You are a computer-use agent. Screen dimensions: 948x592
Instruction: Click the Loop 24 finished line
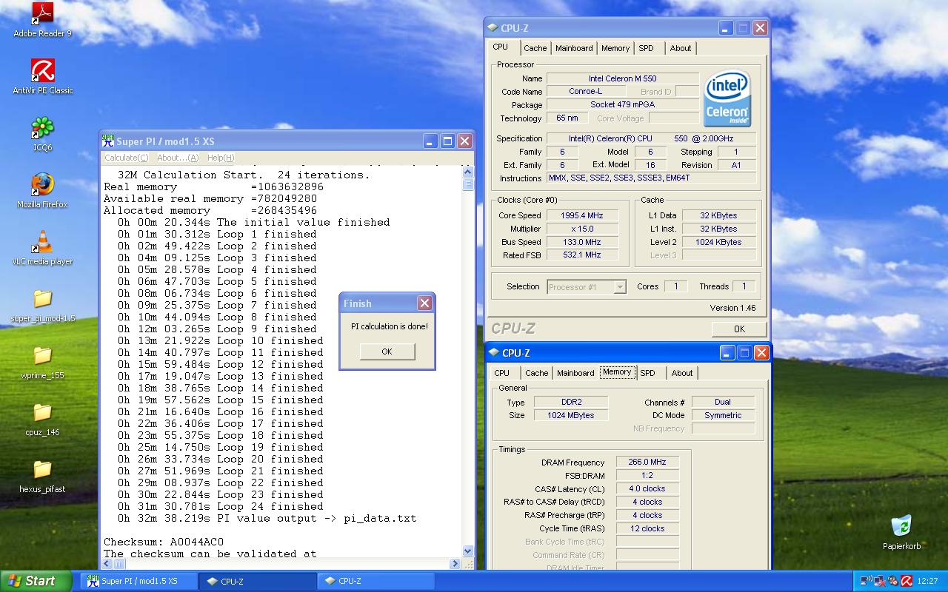click(x=221, y=506)
